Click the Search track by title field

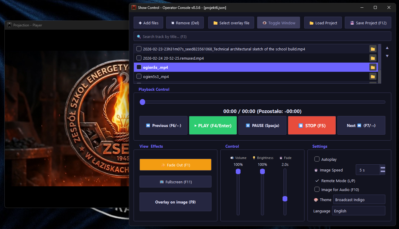coord(262,36)
